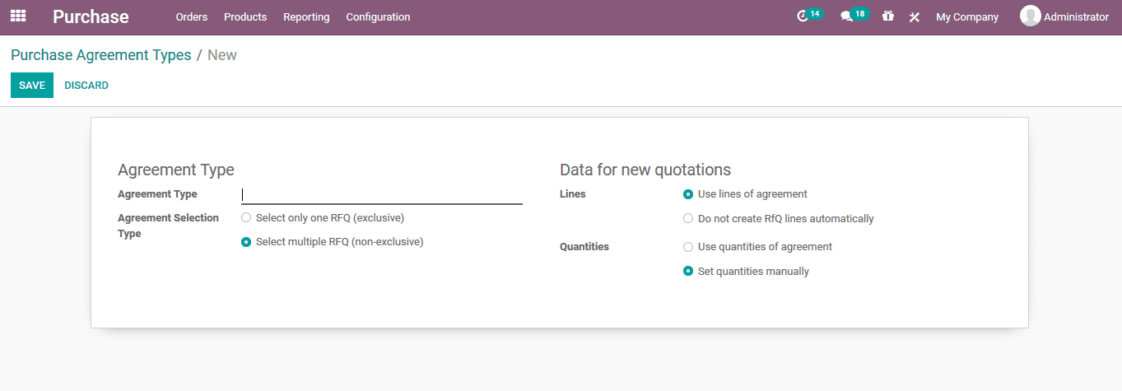This screenshot has width=1122, height=391.
Task: Choose 'Select multiple RFQ (non-exclusive)' radio
Action: tap(246, 242)
